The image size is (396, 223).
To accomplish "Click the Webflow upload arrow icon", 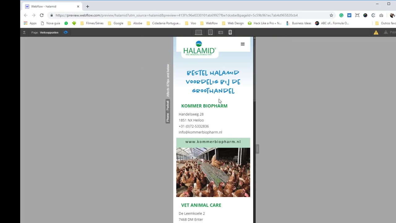I will point(24,32).
